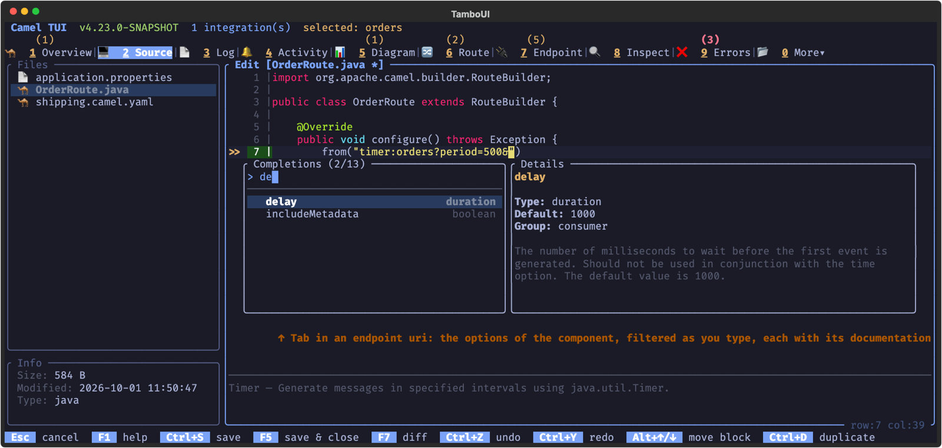Click the completions filter field containing de
The height and width of the screenshot is (448, 942).
point(374,177)
